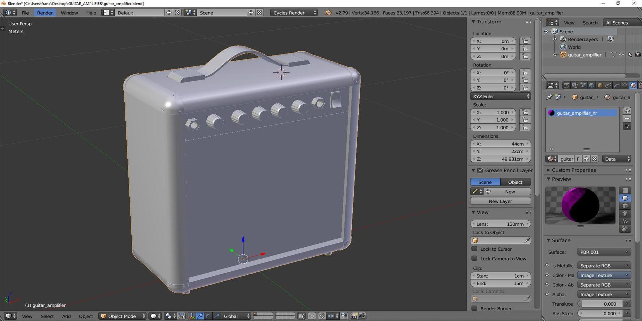
Task: Delete the Default screen layout with X icon
Action: click(177, 13)
